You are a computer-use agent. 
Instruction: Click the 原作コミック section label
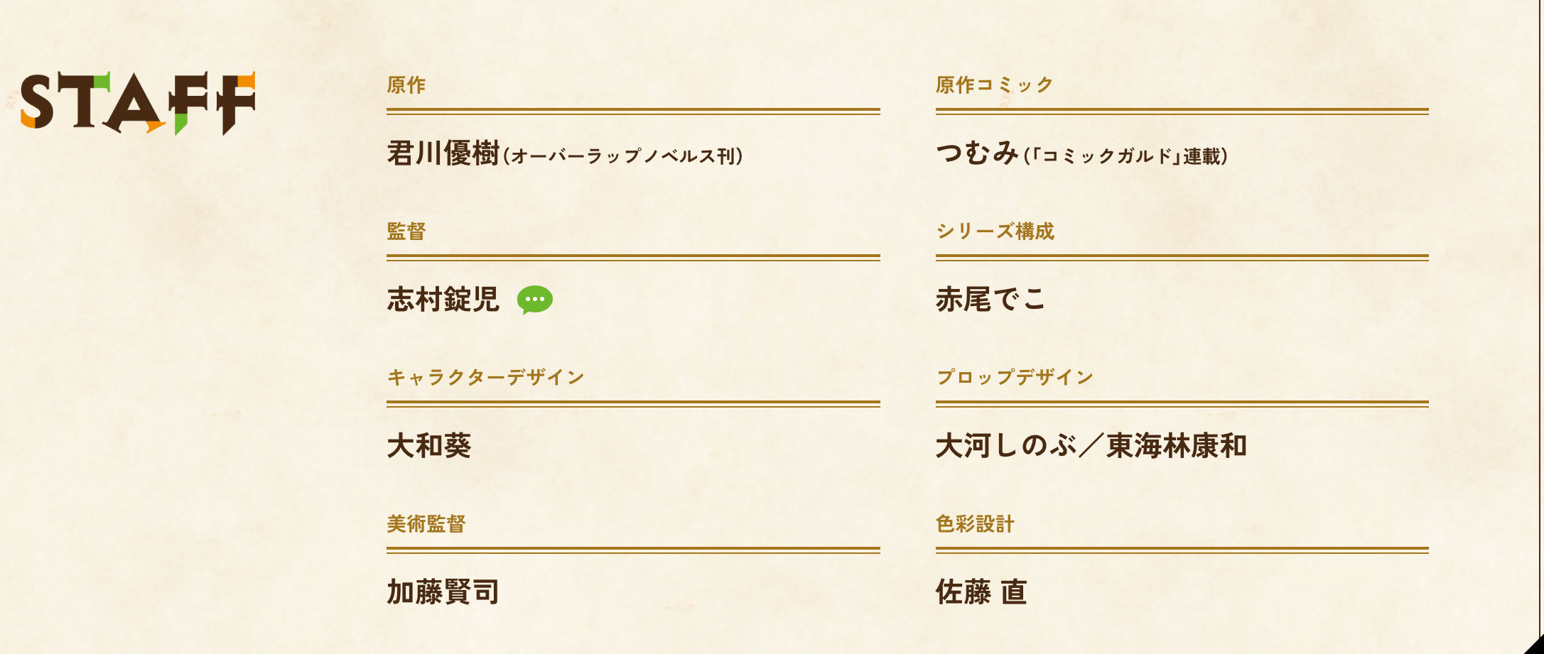pos(995,85)
